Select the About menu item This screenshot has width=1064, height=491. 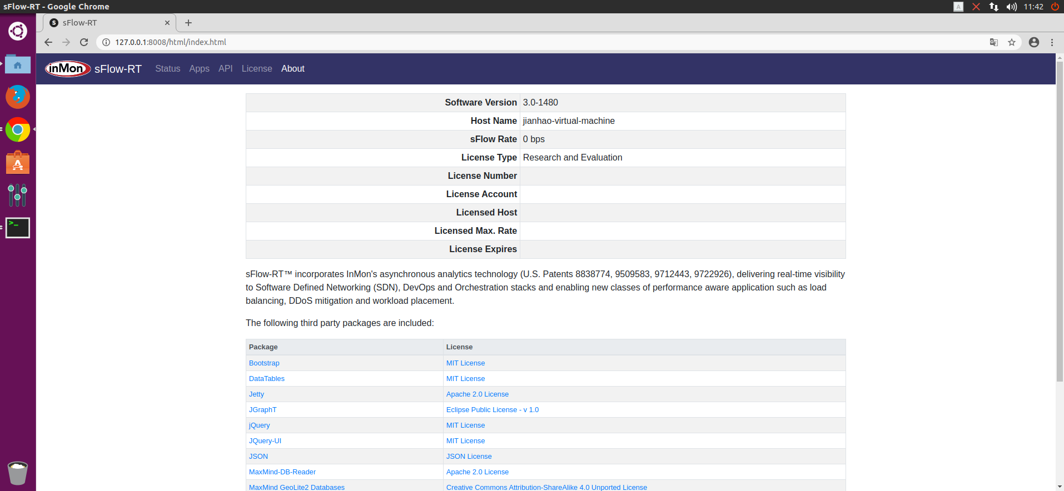click(x=293, y=69)
